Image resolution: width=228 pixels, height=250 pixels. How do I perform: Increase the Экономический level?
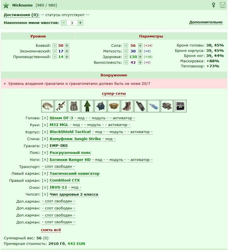tap(67, 51)
